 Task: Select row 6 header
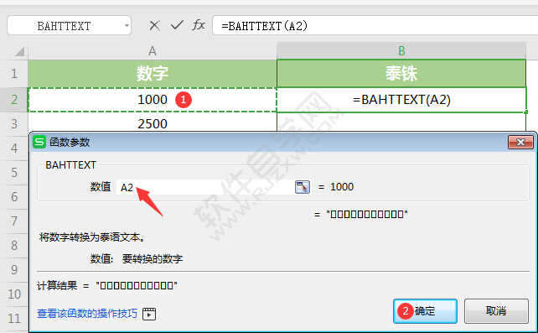pyautogui.click(x=14, y=197)
